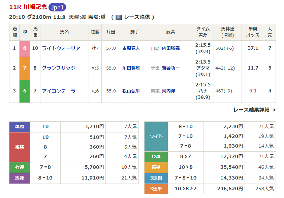Viewport: 284px width, 198px height.
Task: Click the ワイド payout label
Action: pyautogui.click(x=156, y=136)
